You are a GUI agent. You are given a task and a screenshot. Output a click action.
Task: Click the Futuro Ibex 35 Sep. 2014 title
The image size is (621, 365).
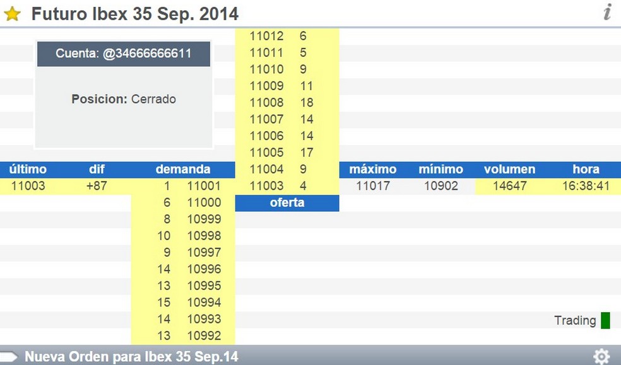pos(135,14)
